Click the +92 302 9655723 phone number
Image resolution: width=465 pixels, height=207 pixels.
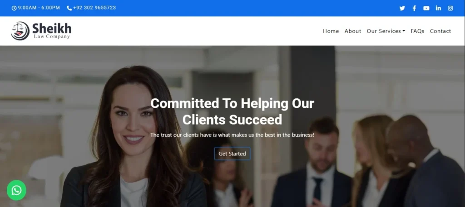tap(94, 8)
